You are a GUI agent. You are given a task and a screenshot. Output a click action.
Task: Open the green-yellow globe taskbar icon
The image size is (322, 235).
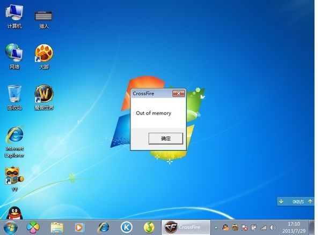pyautogui.click(x=149, y=228)
